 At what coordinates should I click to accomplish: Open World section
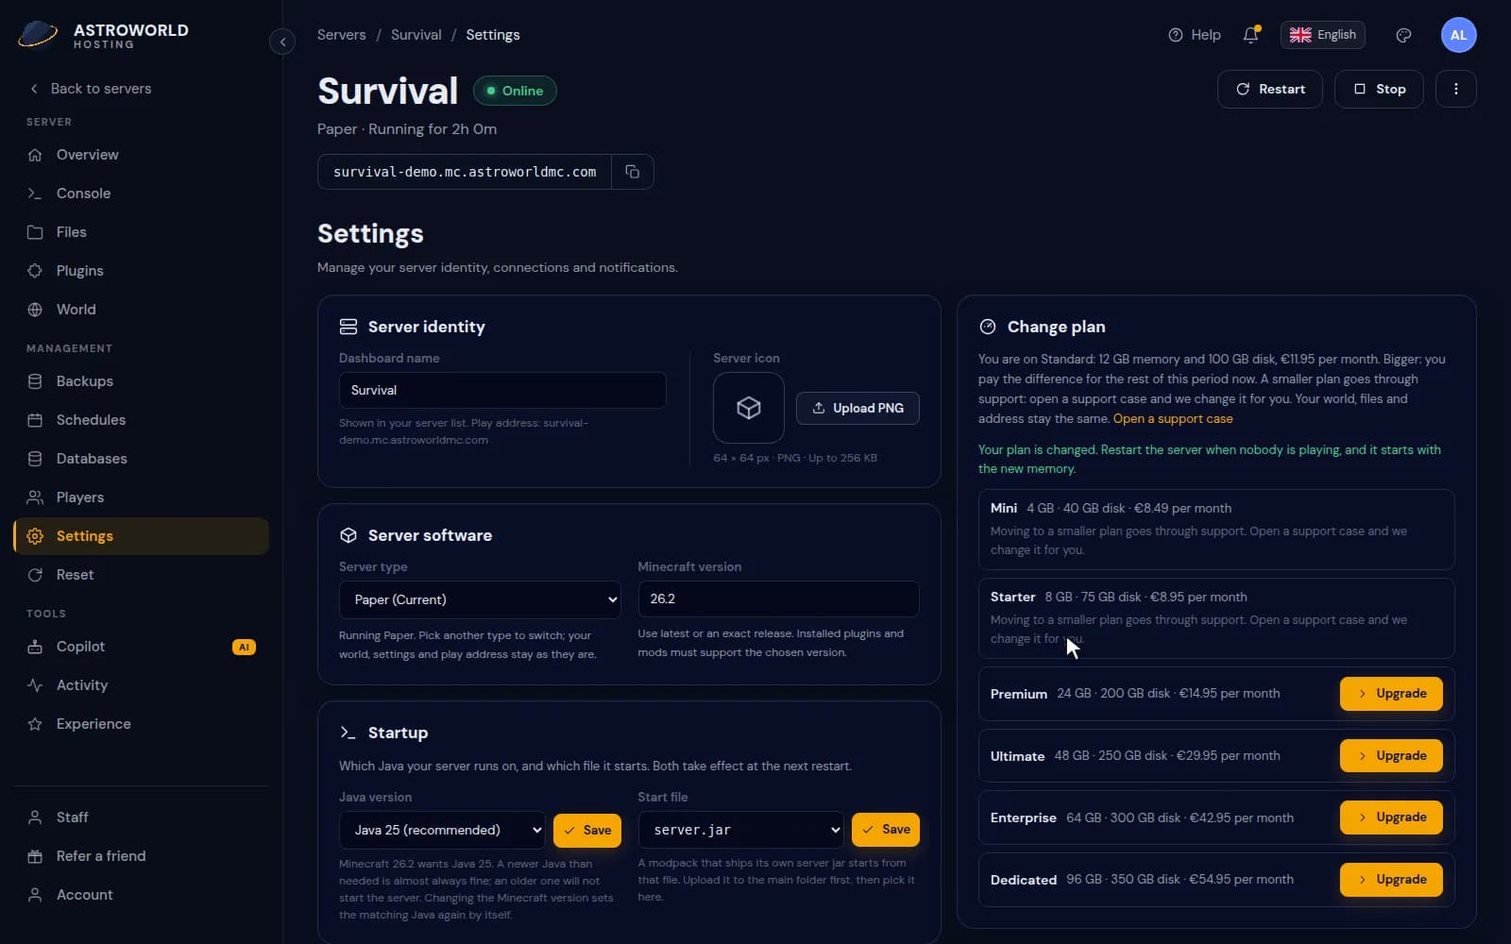point(142,310)
